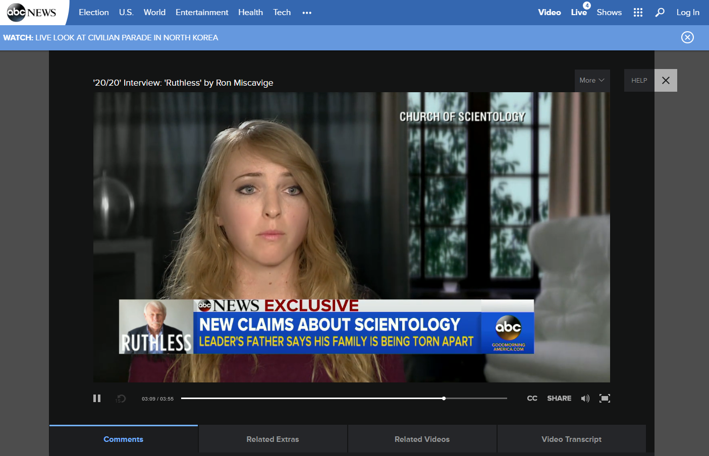Viewport: 709px width, 456px height.
Task: Switch to Related Videos tab
Action: (x=422, y=439)
